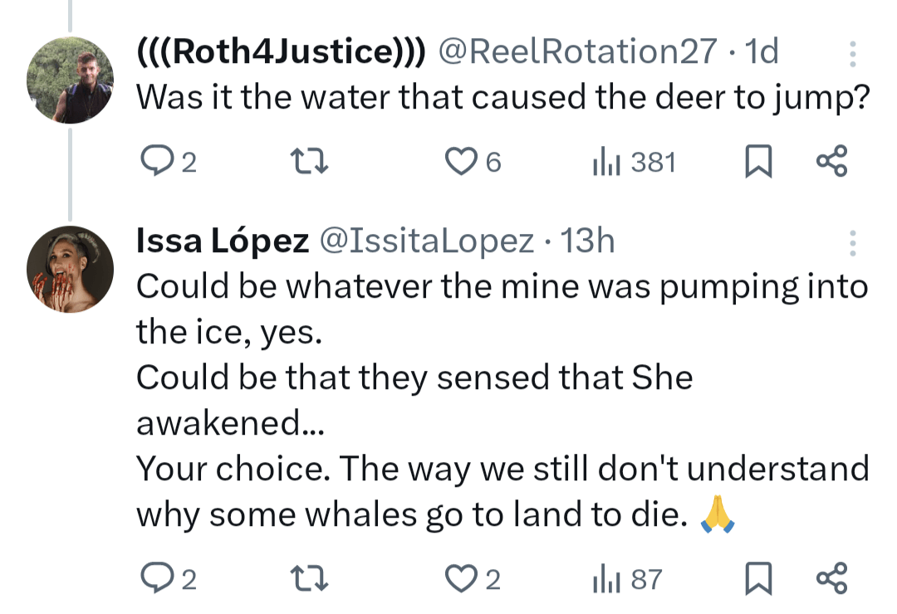Share the Roth4Justice tweet

click(831, 163)
